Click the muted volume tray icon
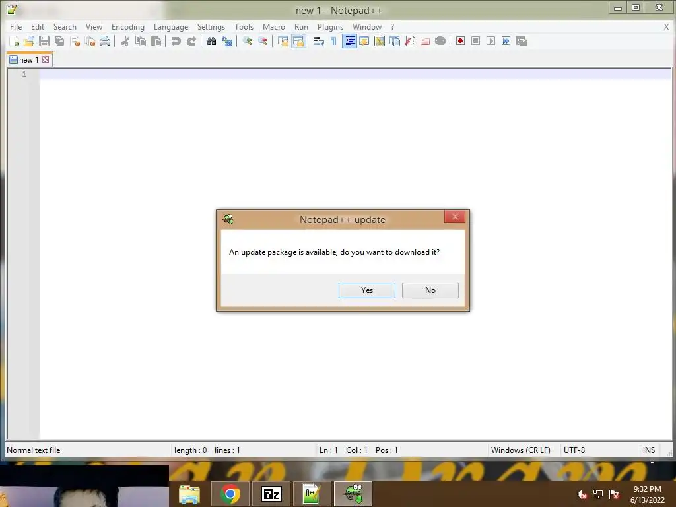This screenshot has height=507, width=676. pyautogui.click(x=582, y=495)
